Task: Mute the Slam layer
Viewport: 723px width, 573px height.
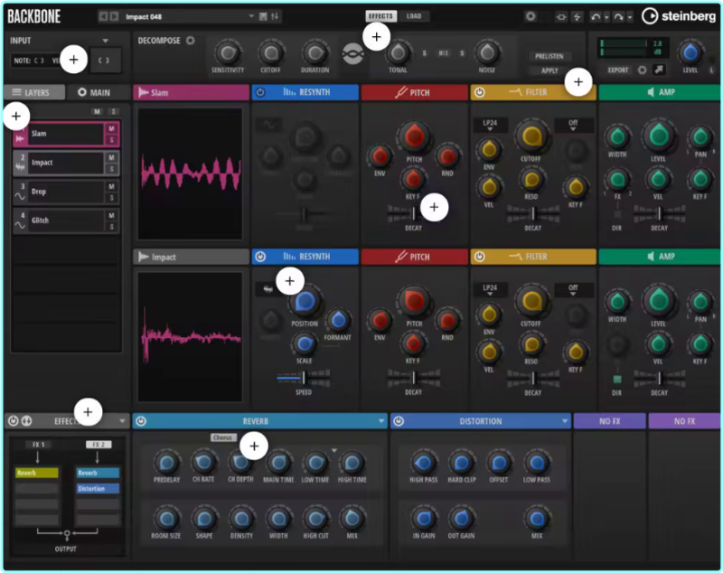Action: 111,128
